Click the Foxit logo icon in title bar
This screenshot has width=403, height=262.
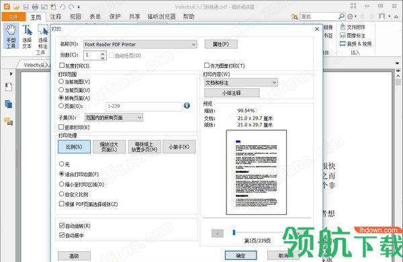coord(7,7)
